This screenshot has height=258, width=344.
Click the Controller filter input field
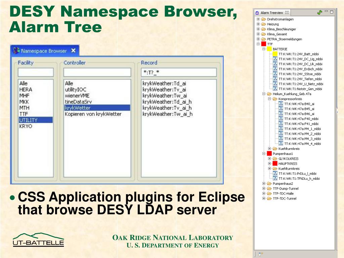97,72
